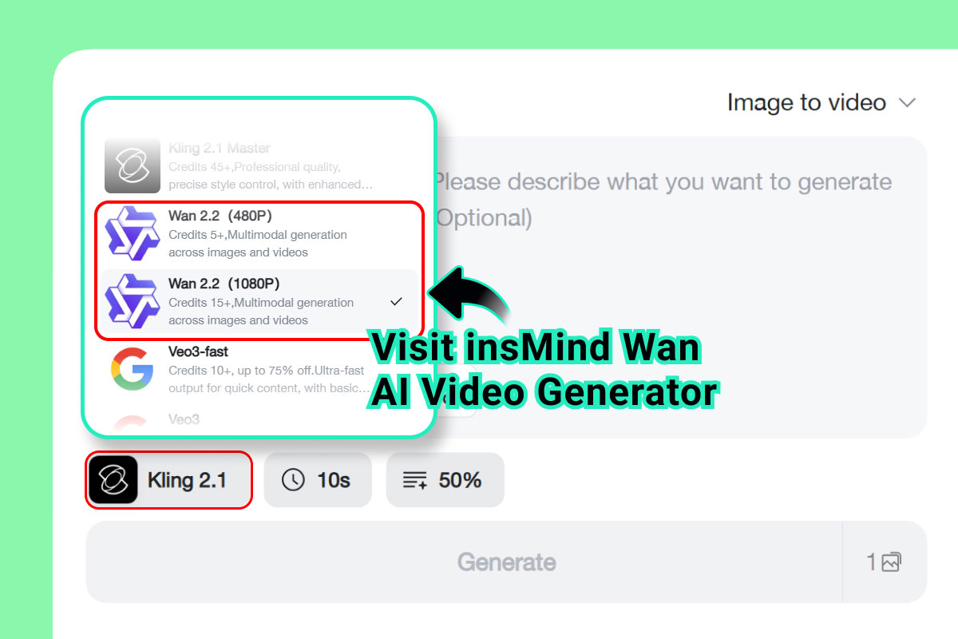Open the 50% setting selector
The width and height of the screenshot is (958, 639).
pyautogui.click(x=445, y=480)
